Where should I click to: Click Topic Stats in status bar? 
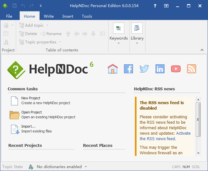coord(13,166)
